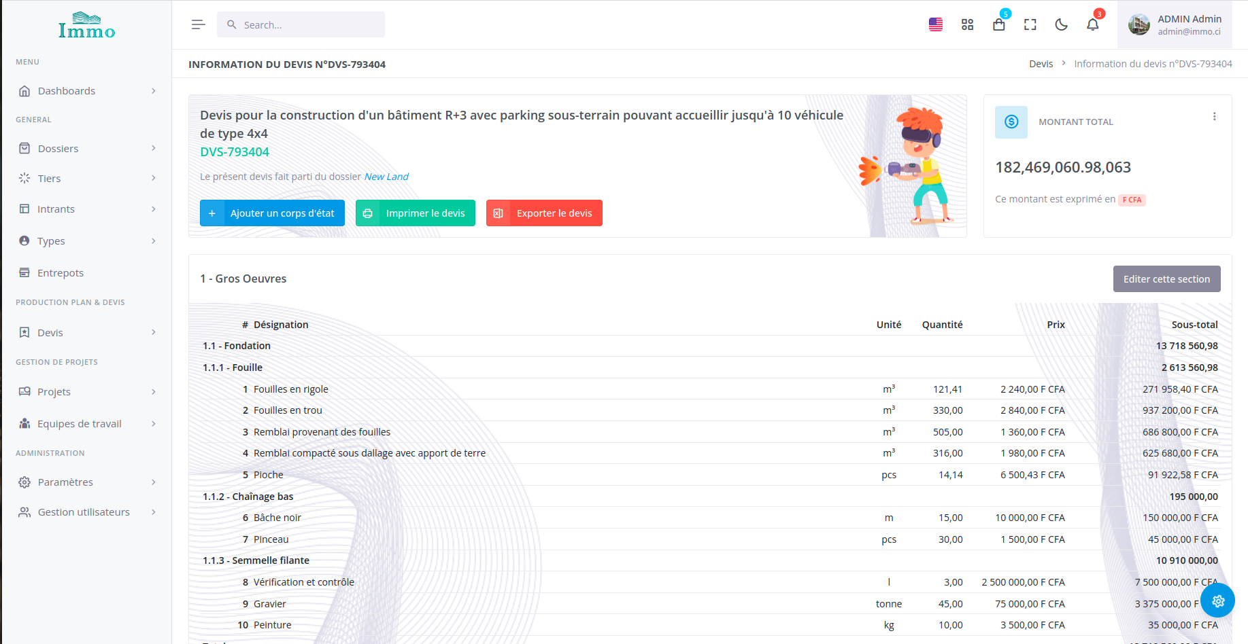Follow the New Land dossier link
Screen dimensions: 1248x644
pos(386,177)
